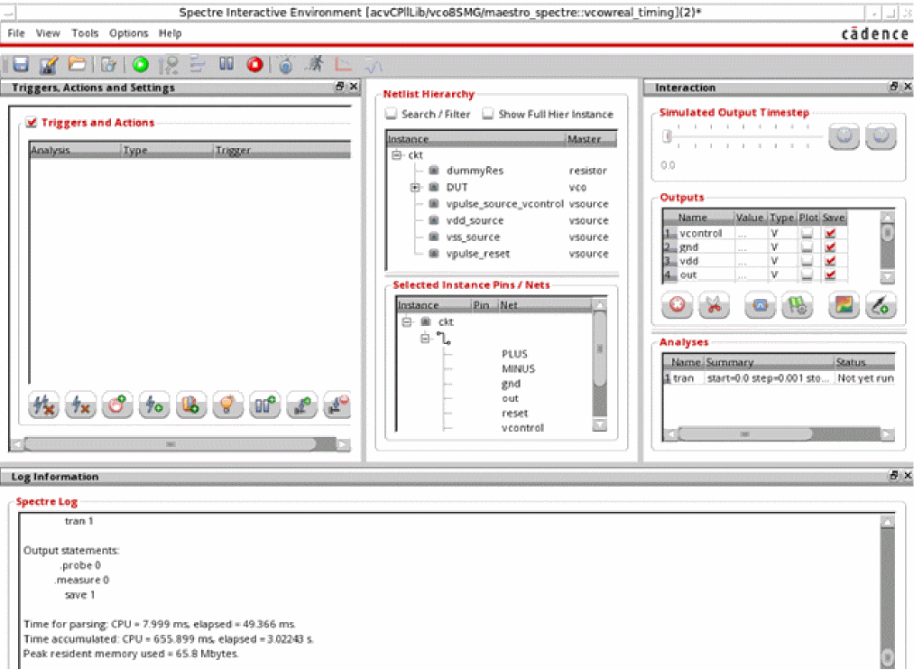
Task: Click the red Stop simulation toolbar icon
Action: [254, 64]
